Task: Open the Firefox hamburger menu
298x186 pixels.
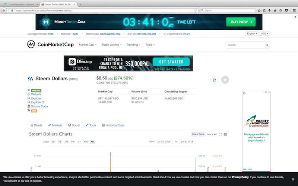Action: tap(294, 10)
